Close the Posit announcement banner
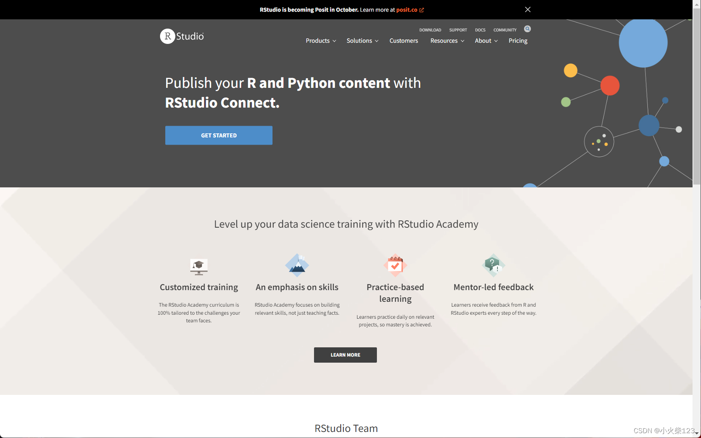Image resolution: width=701 pixels, height=438 pixels. tap(528, 10)
